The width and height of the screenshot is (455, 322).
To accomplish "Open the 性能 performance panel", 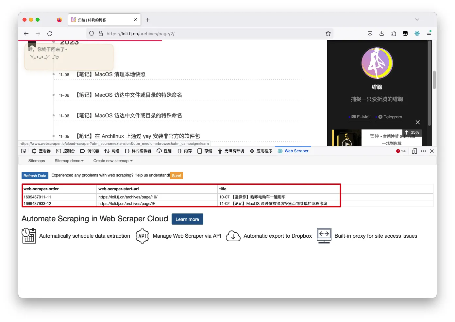I will click(164, 151).
